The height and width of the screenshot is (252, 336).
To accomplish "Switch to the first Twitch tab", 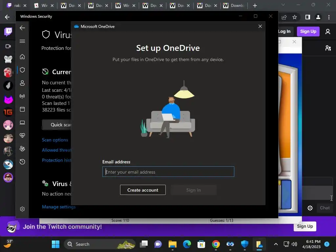I will [16, 6].
